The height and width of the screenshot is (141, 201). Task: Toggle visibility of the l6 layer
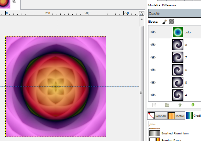pyautogui.click(x=153, y=70)
